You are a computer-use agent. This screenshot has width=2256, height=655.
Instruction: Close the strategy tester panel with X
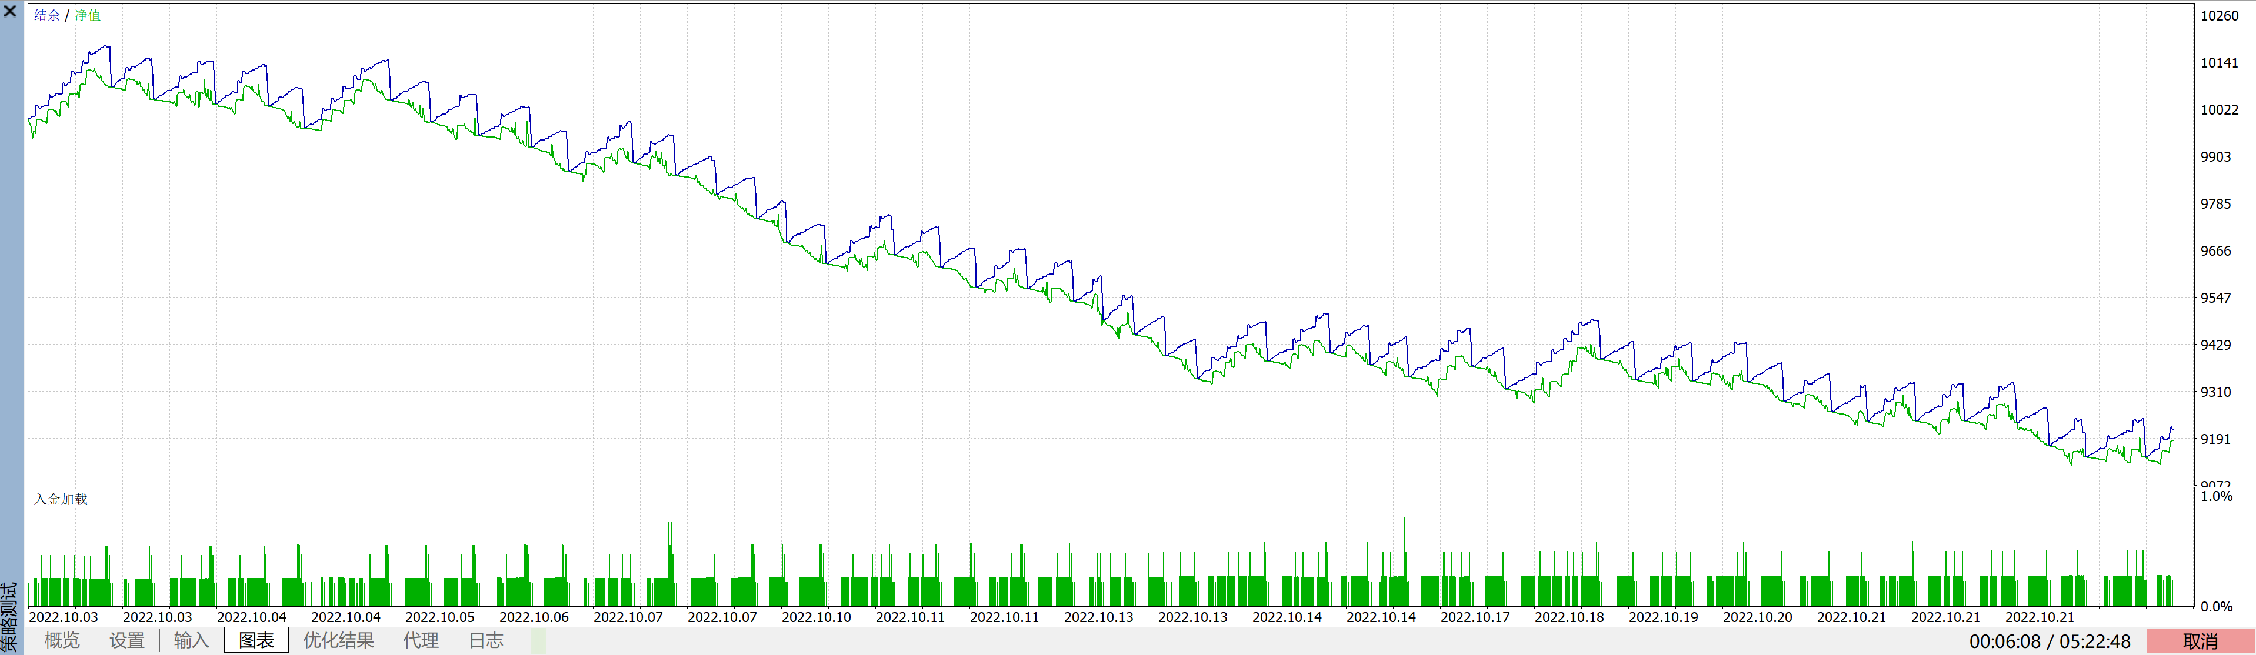[11, 11]
